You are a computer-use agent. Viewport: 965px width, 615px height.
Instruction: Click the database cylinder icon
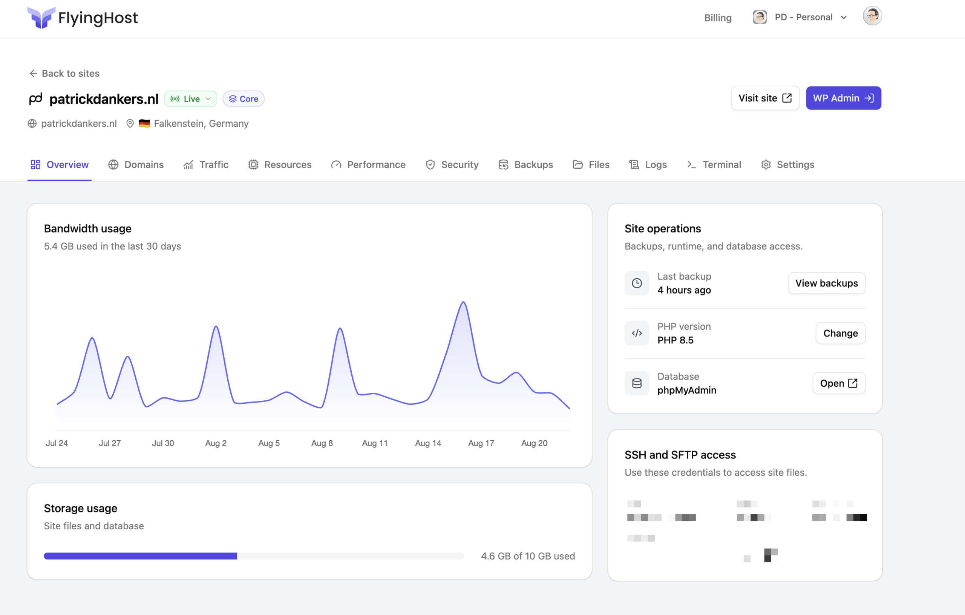point(637,383)
